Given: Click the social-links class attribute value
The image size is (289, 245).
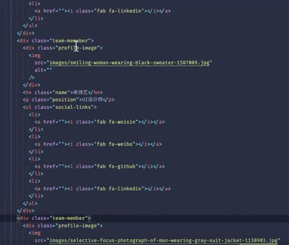Looking at the screenshot, I should click(x=73, y=107).
